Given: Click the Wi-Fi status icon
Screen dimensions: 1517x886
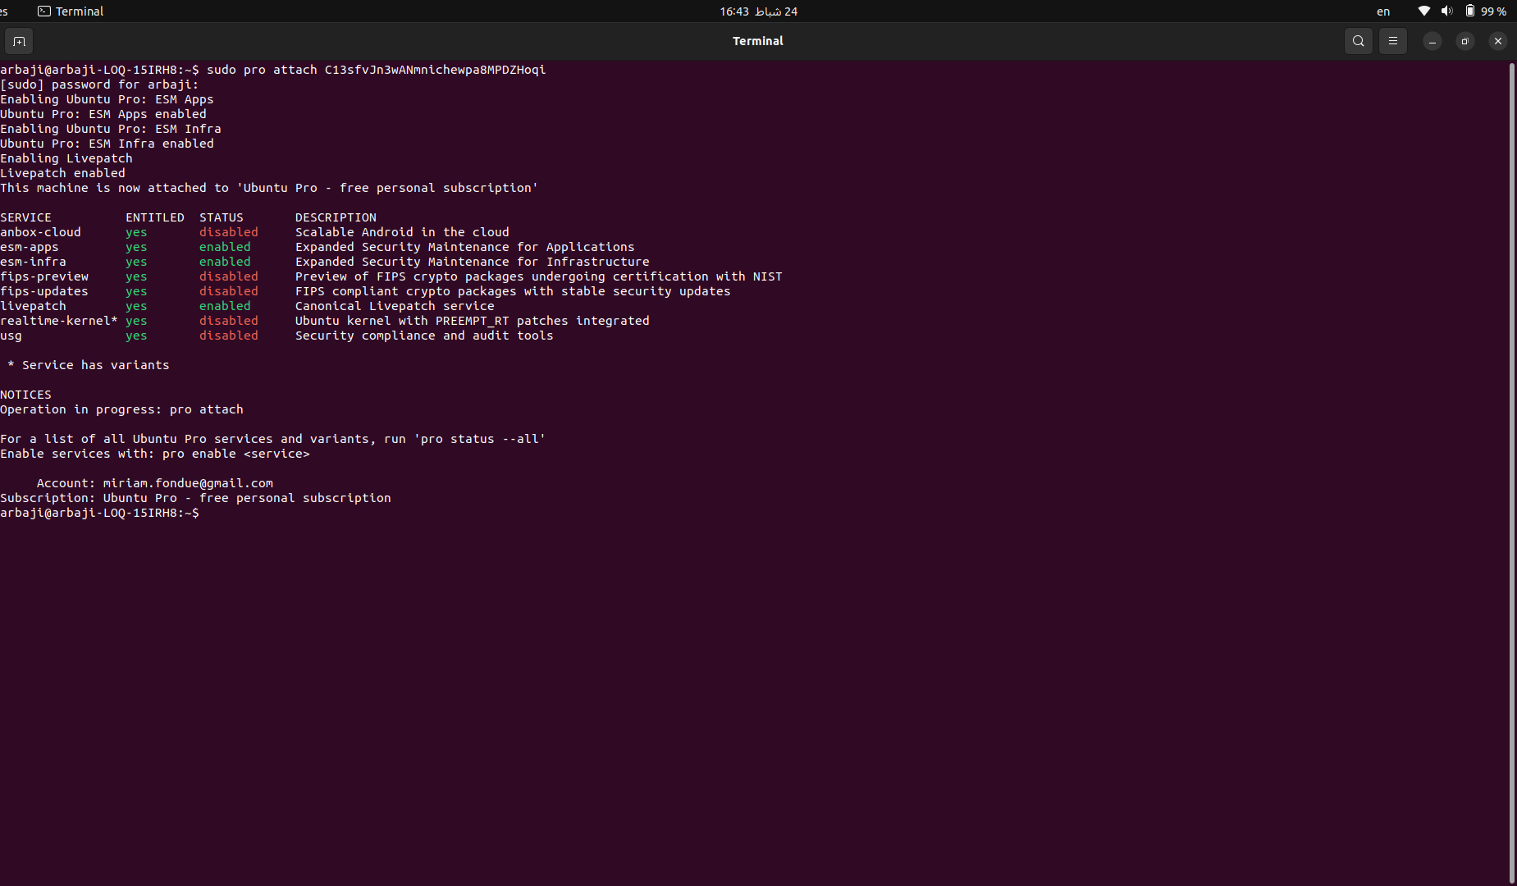Looking at the screenshot, I should 1424,11.
